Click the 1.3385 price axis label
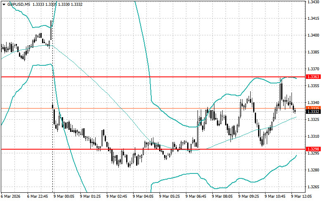The width and height of the screenshot is (322, 201). 313,52
